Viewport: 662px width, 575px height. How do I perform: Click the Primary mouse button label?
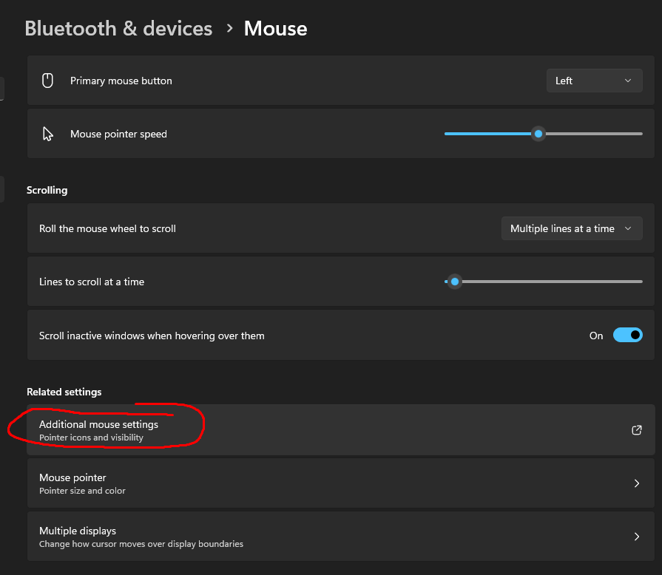121,81
